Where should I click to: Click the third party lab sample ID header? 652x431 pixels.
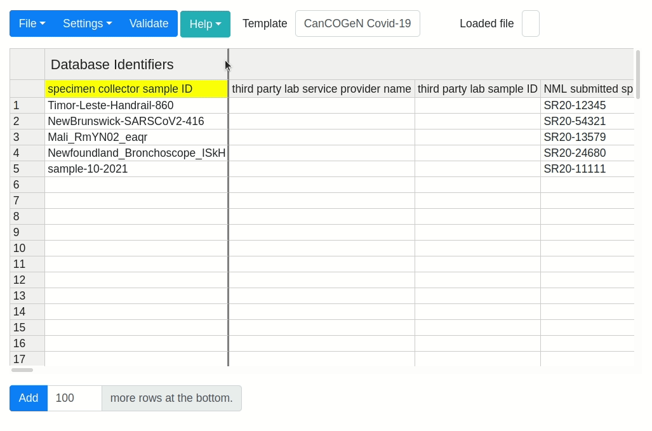point(477,89)
